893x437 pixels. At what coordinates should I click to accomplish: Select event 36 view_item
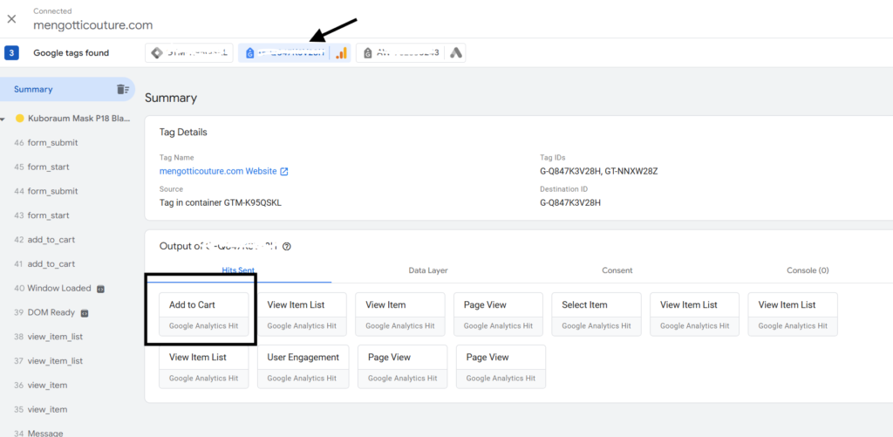point(40,386)
